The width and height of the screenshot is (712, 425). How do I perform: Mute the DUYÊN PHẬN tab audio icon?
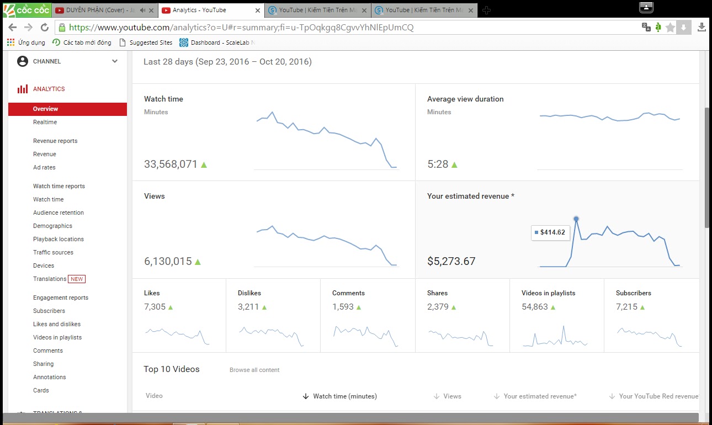click(x=144, y=10)
